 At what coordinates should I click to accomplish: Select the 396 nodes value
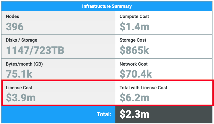[x=15, y=27]
